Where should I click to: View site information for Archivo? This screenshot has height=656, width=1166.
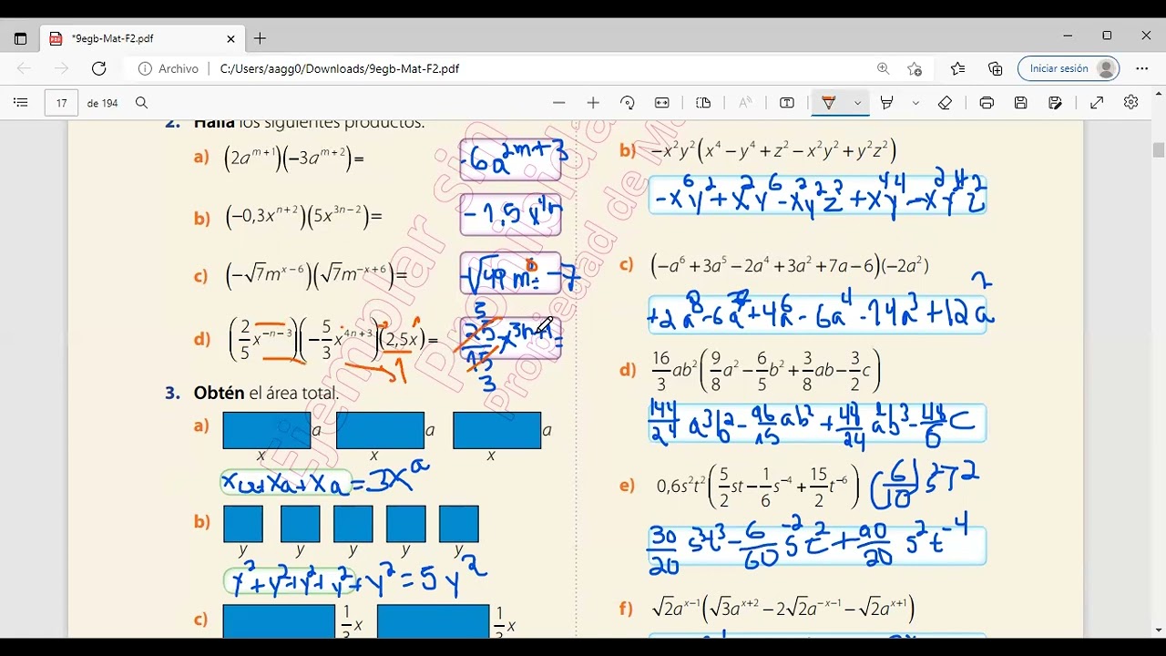[169, 68]
